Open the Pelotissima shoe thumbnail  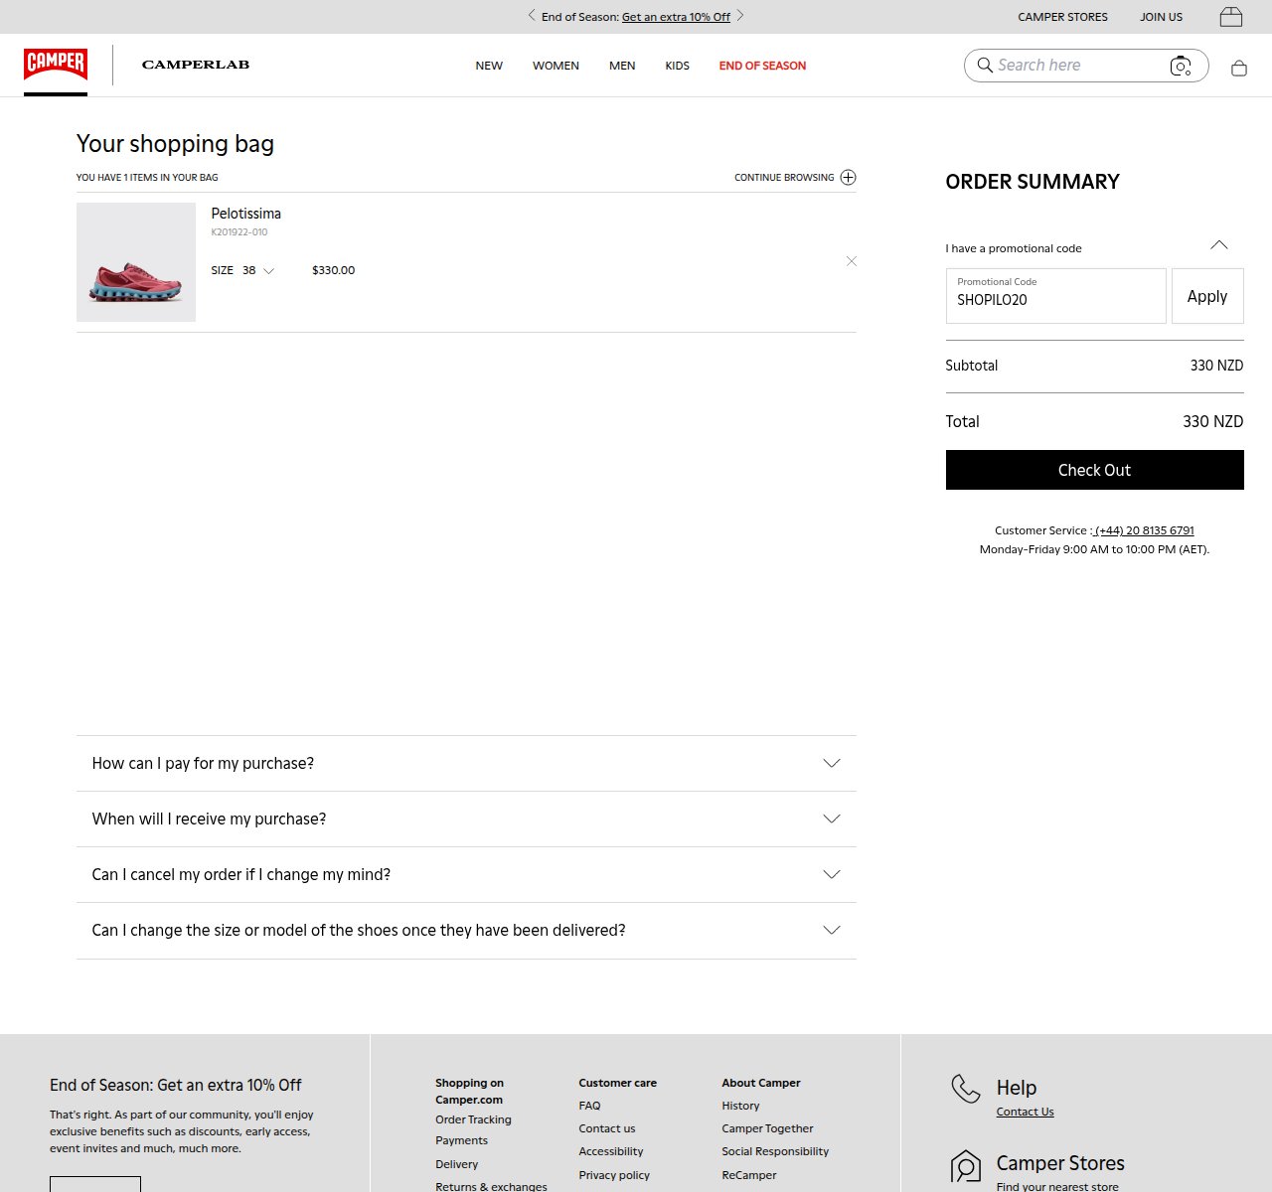coord(136,262)
